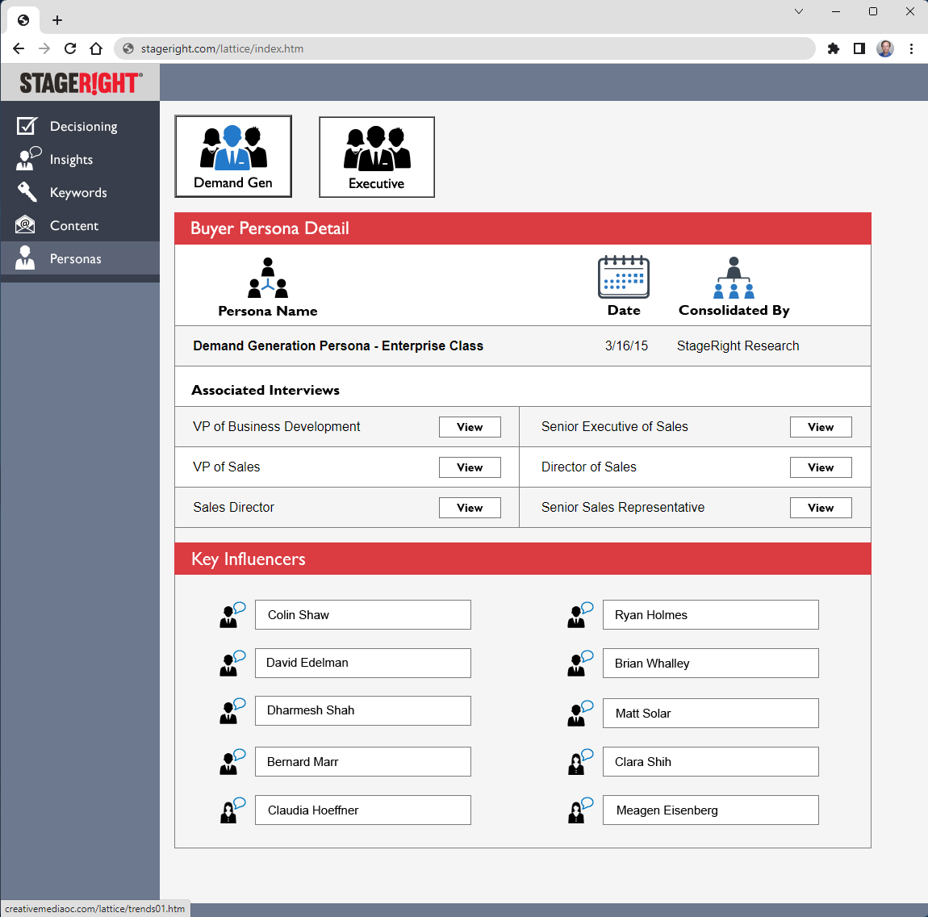View the VP of Business Development interview
The height and width of the screenshot is (917, 928).
(470, 427)
